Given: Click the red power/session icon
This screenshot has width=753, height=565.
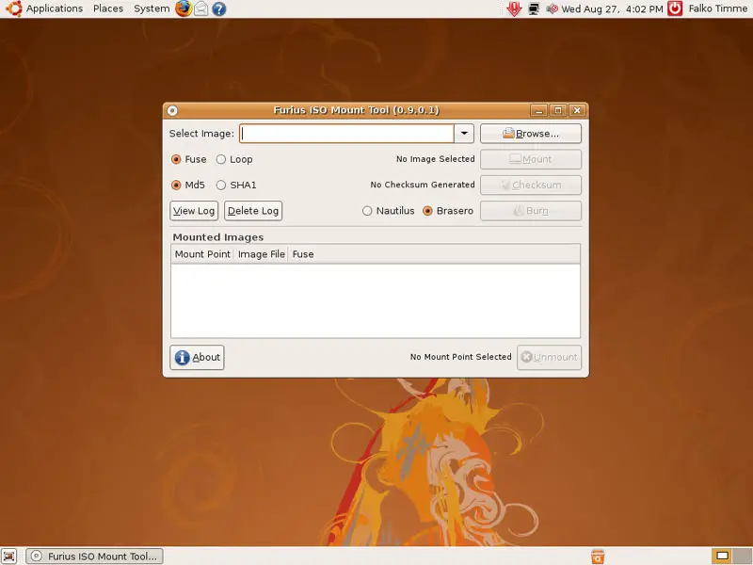Looking at the screenshot, I should [x=675, y=8].
